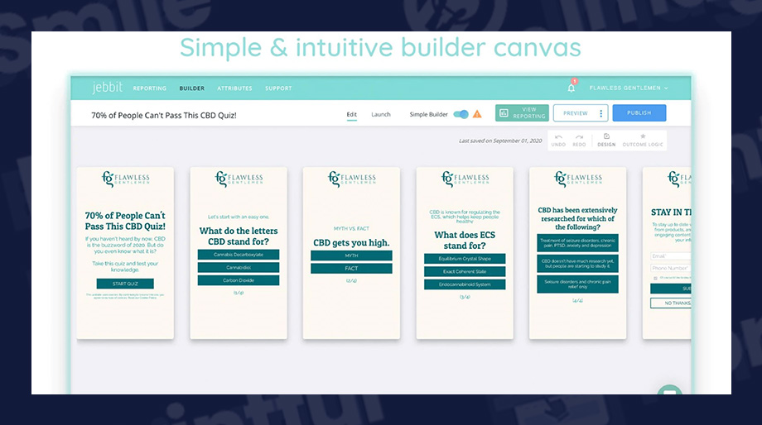Click the 'Stay in' heading on signup card
The image size is (762, 425).
[671, 212]
